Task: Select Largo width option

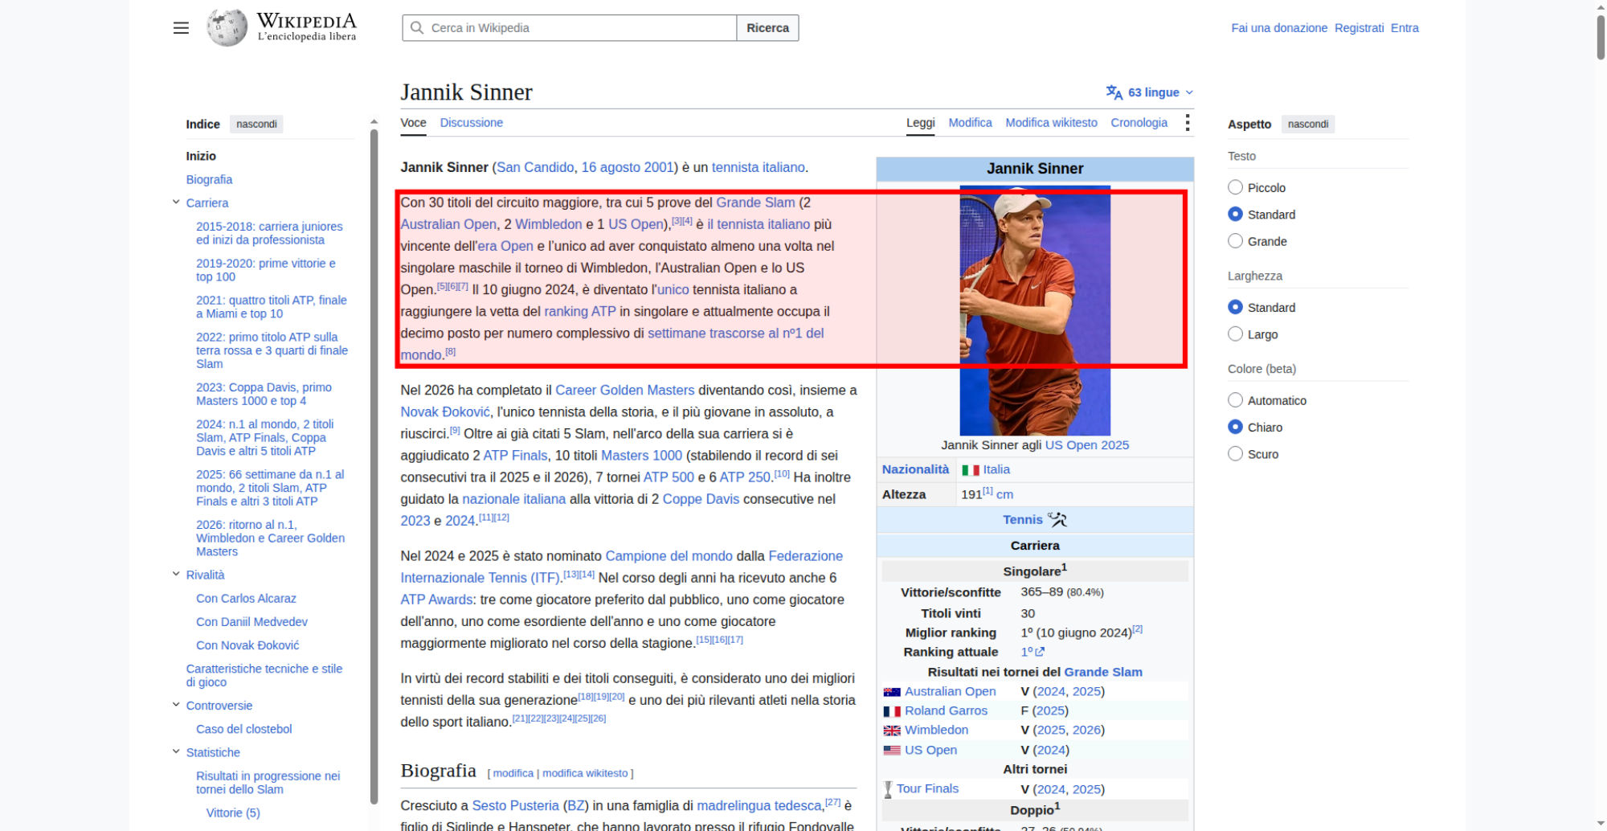Action: pyautogui.click(x=1235, y=334)
